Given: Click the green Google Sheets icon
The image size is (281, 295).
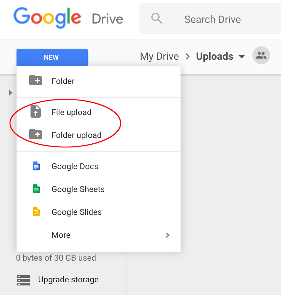Looking at the screenshot, I should coord(36,189).
